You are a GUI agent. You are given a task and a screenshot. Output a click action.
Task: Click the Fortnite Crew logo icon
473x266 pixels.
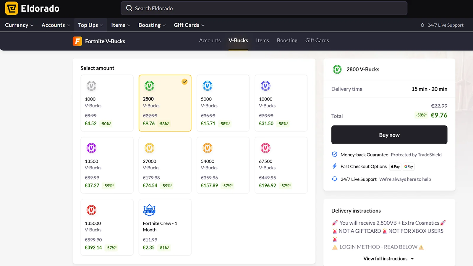tap(149, 210)
